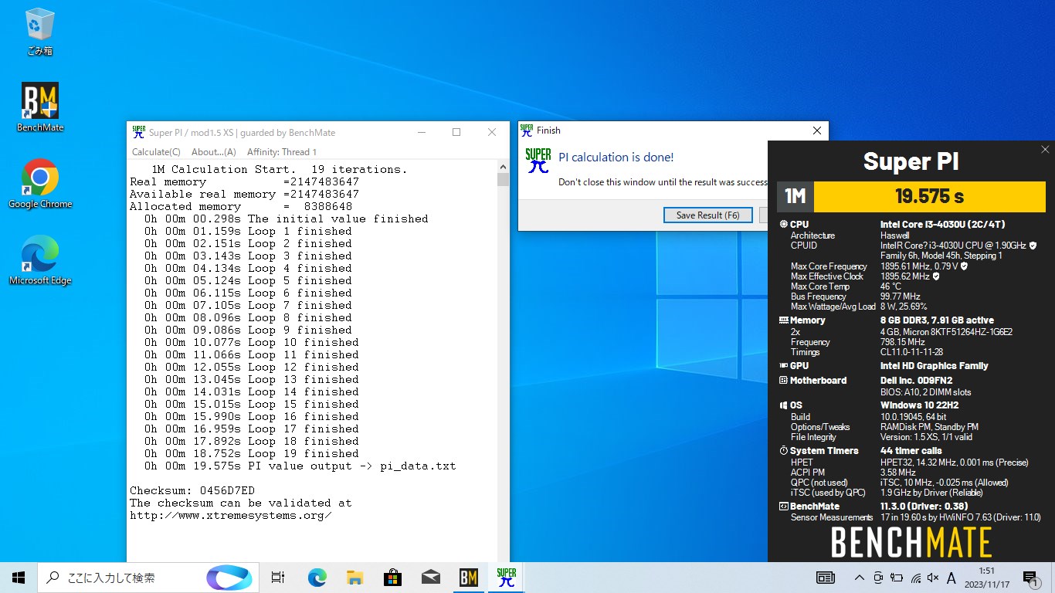Click the Checksum: 0456D7ED line
The width and height of the screenshot is (1055, 593).
192,490
